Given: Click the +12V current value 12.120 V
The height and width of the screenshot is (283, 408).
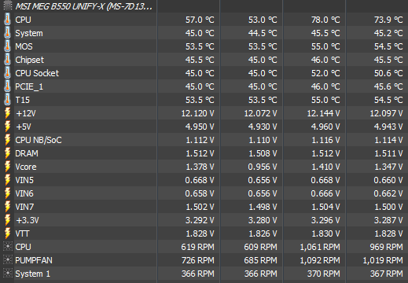Looking at the screenshot, I should [197, 113].
